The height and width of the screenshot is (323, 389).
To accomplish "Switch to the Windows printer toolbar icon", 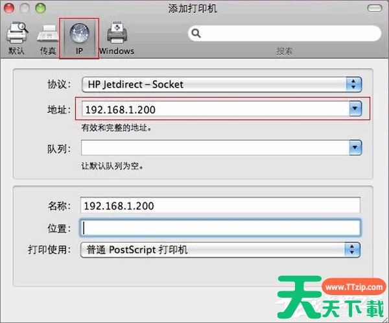I will coord(116,38).
